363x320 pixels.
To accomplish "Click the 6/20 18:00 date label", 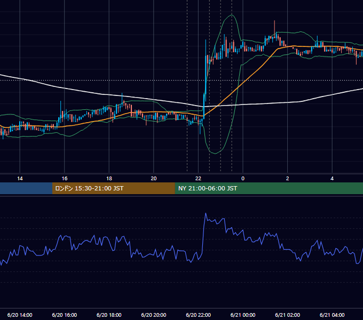I will tap(109, 315).
